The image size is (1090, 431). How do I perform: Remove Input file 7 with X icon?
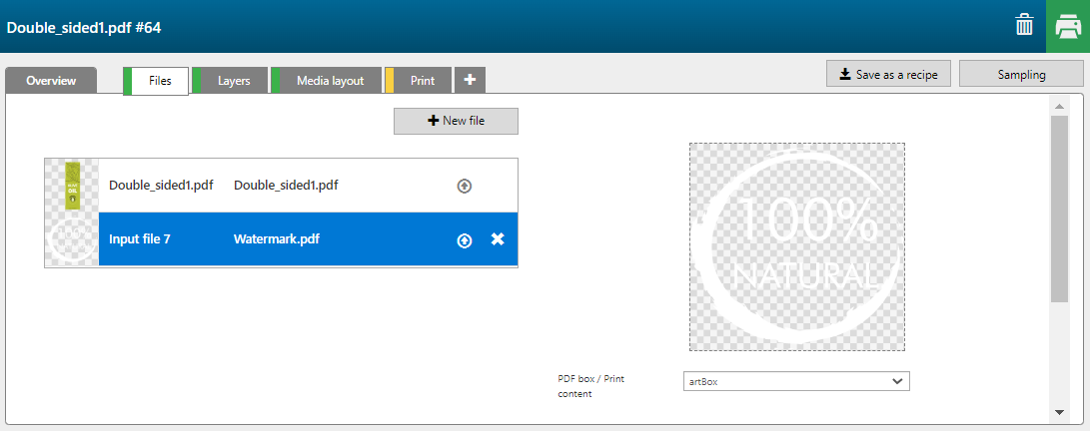[x=498, y=239]
